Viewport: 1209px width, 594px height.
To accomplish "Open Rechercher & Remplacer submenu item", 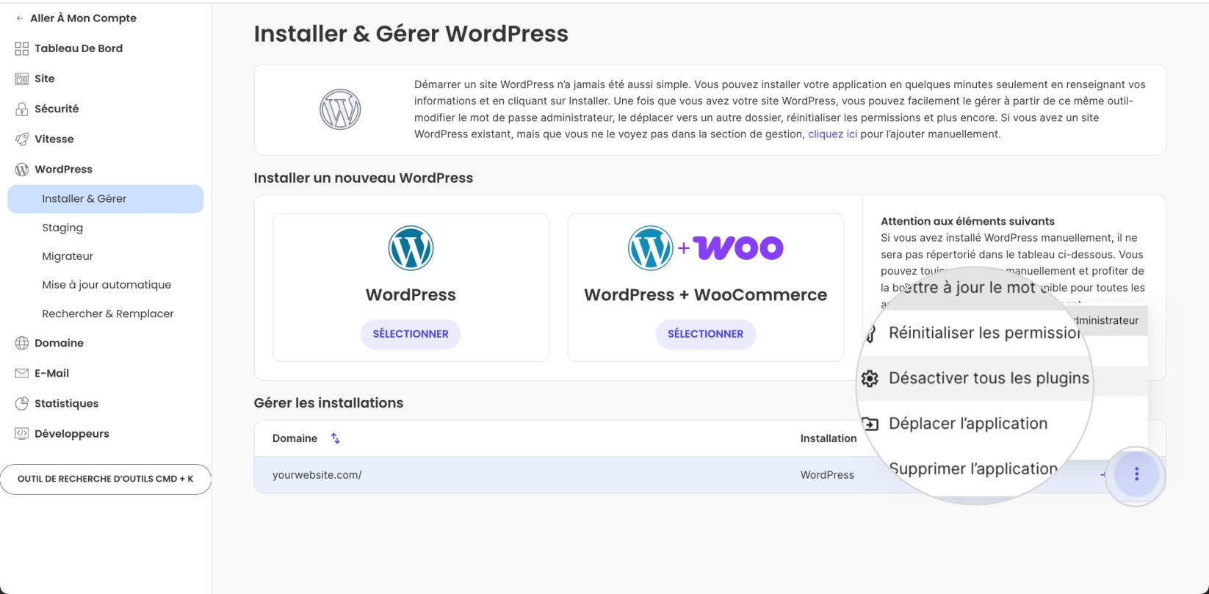I will pos(108,314).
